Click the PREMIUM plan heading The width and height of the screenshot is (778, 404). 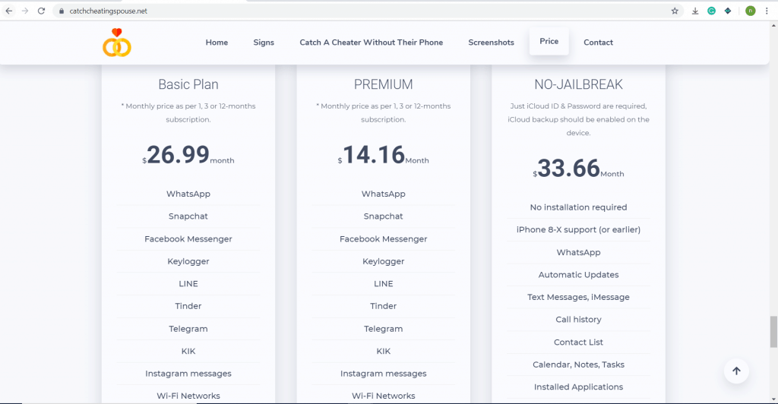tap(383, 84)
